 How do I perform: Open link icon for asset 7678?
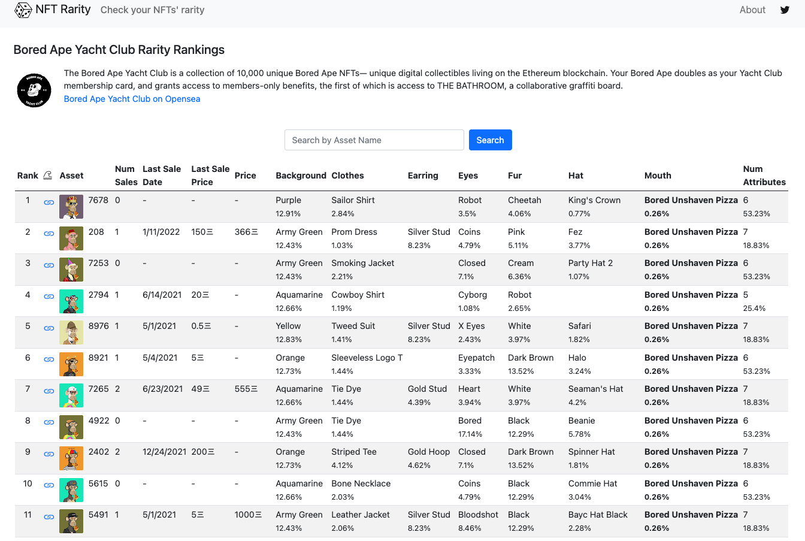click(49, 203)
